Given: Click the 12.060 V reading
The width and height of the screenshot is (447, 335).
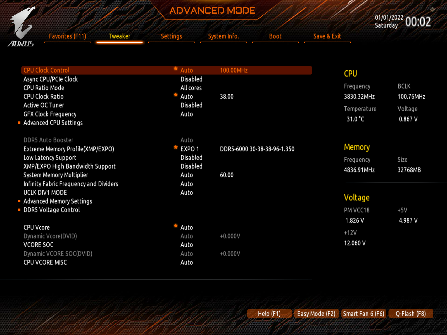Looking at the screenshot, I should (355, 243).
